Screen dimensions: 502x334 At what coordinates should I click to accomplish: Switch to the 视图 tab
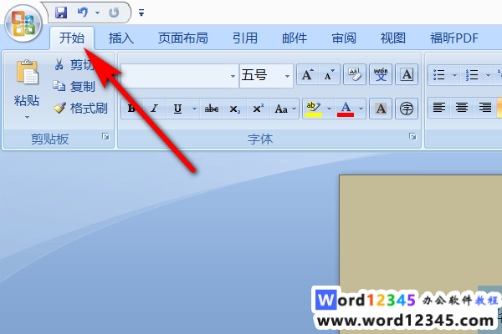[x=393, y=38]
